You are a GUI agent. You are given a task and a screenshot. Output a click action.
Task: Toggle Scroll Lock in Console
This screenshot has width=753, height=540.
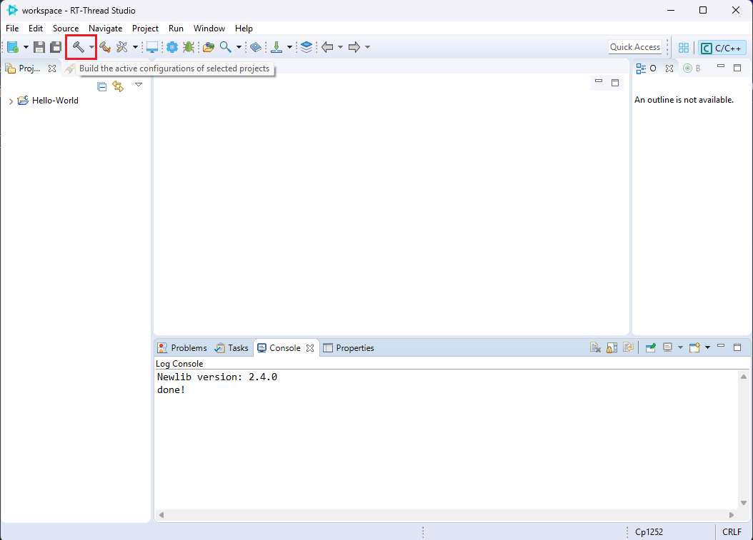click(x=612, y=348)
